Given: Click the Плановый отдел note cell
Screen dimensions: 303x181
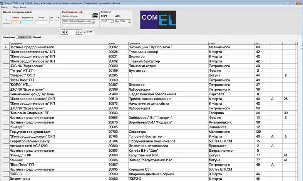Looking at the screenshot, I should coord(168,66).
